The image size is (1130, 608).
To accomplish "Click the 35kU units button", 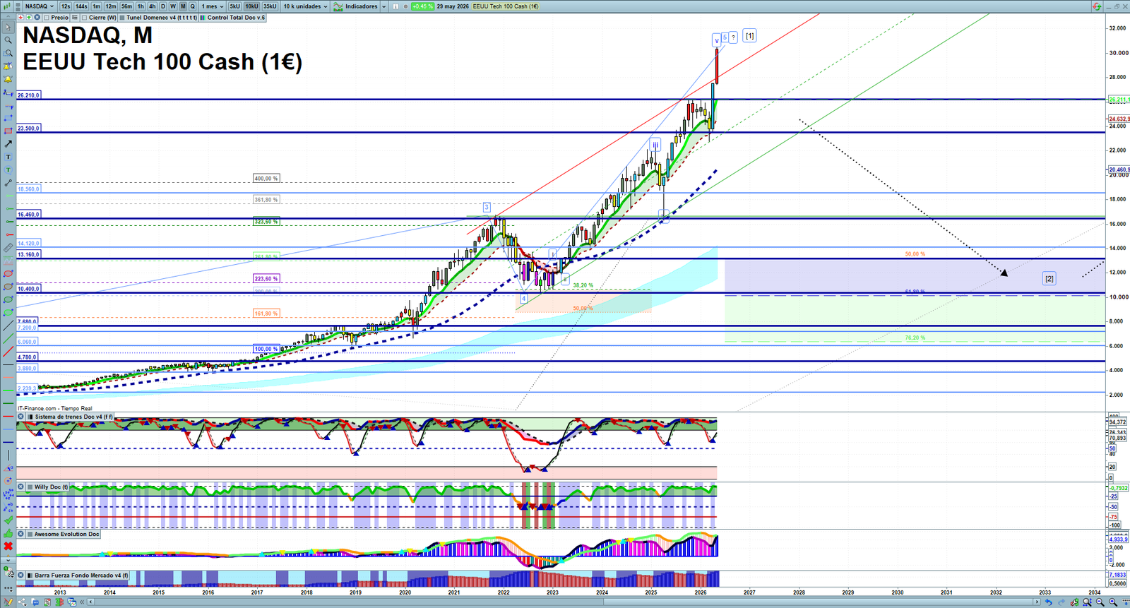I will click(270, 6).
